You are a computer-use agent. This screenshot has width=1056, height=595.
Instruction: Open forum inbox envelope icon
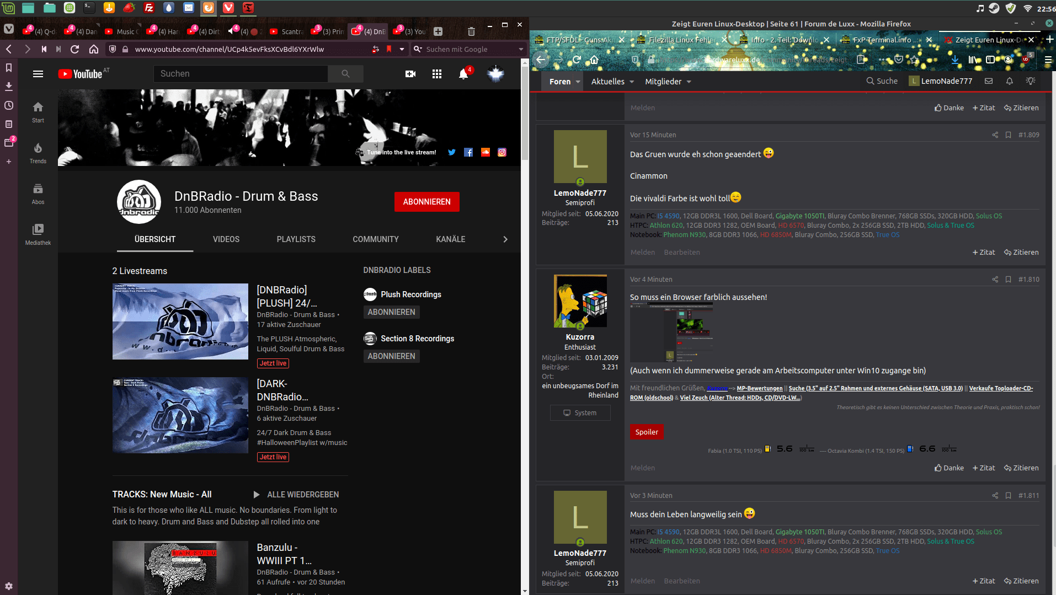click(x=989, y=81)
